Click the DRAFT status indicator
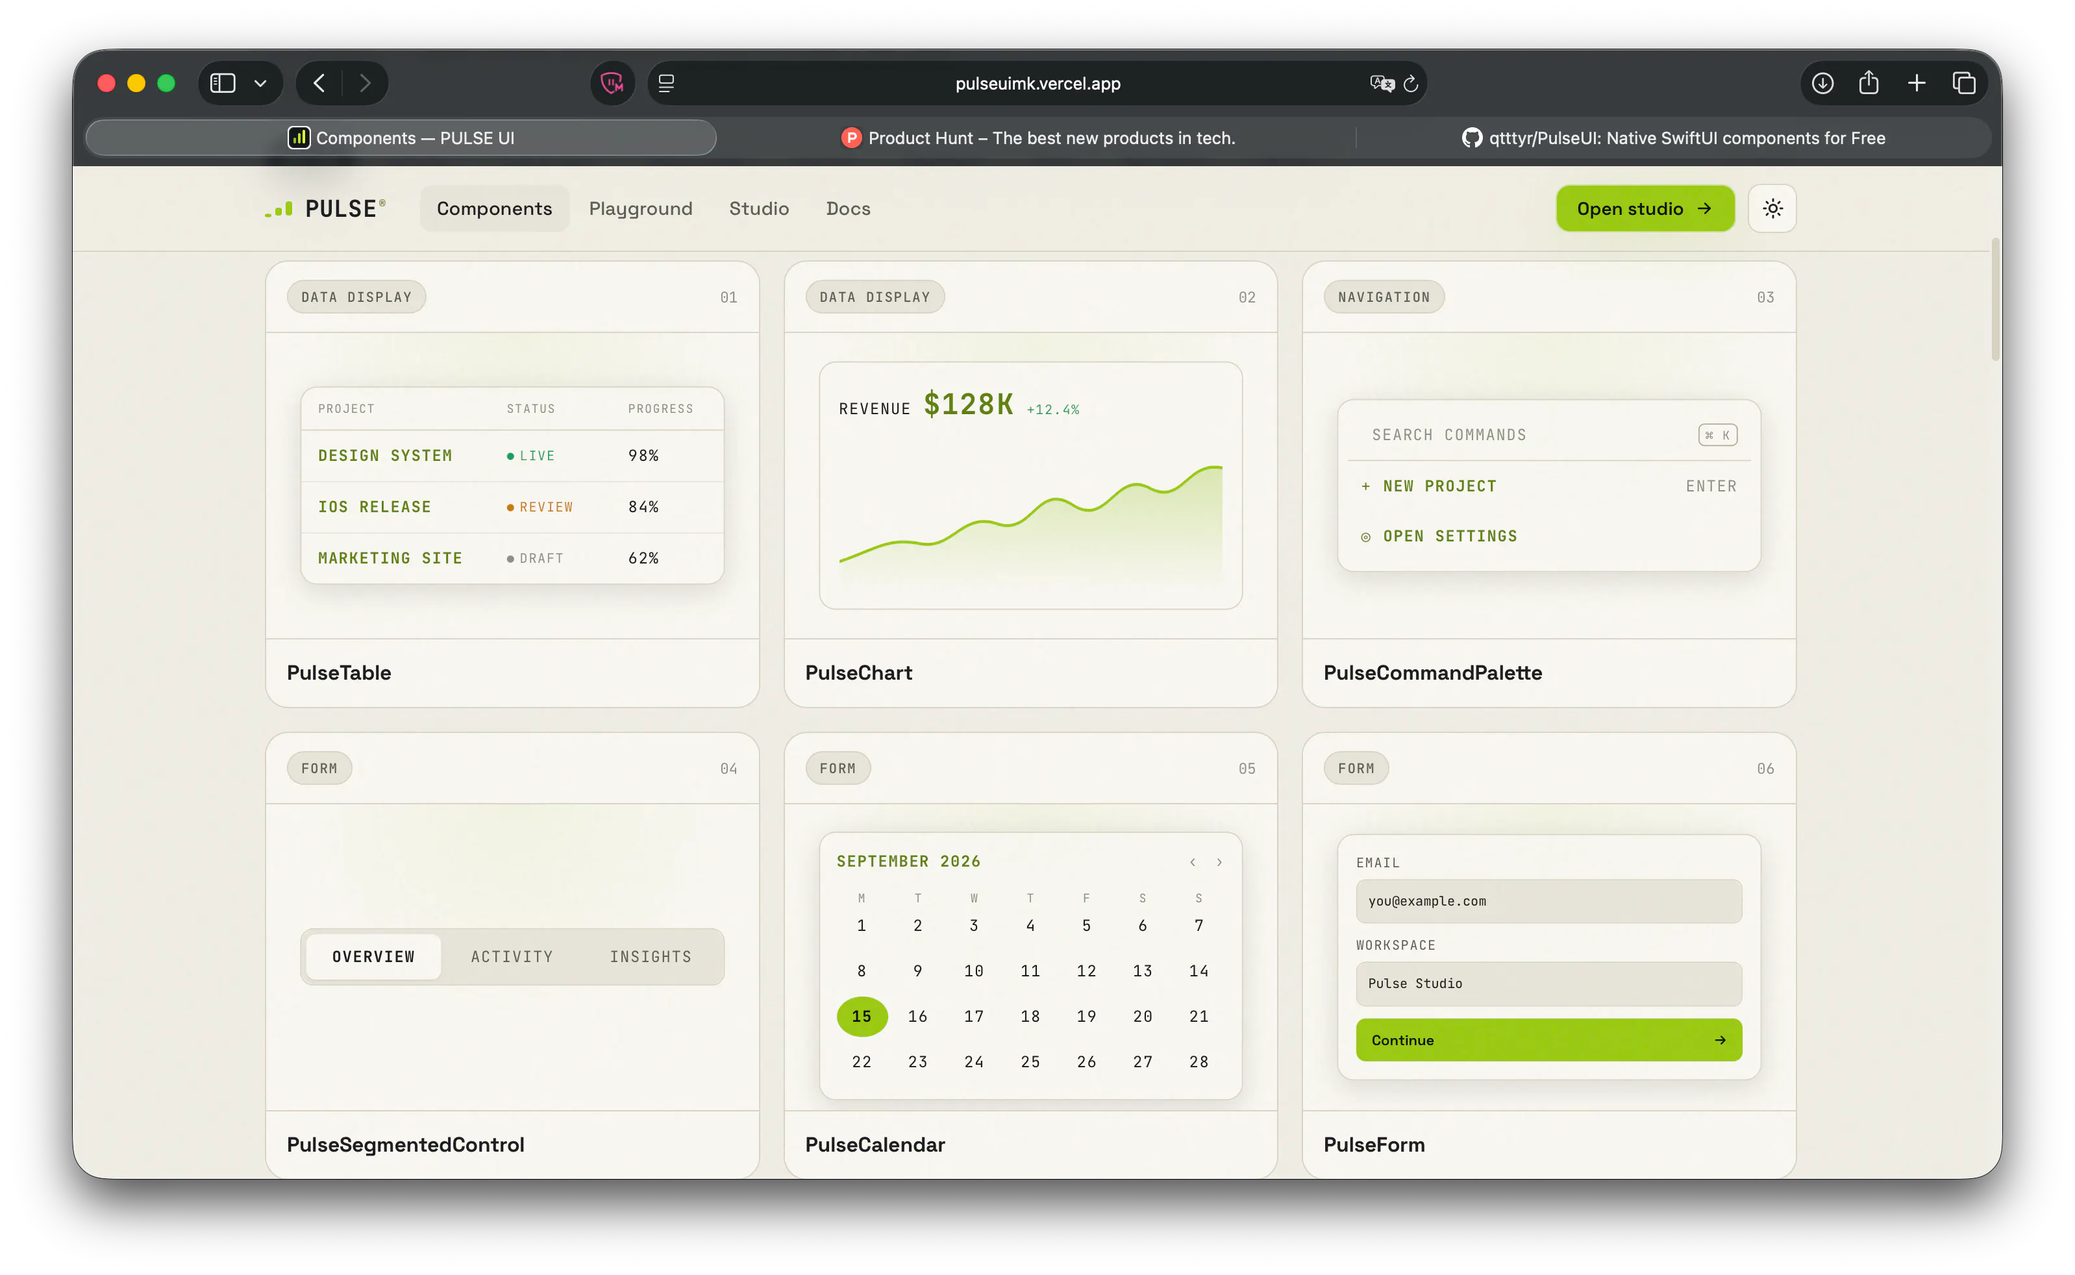 (x=534, y=558)
